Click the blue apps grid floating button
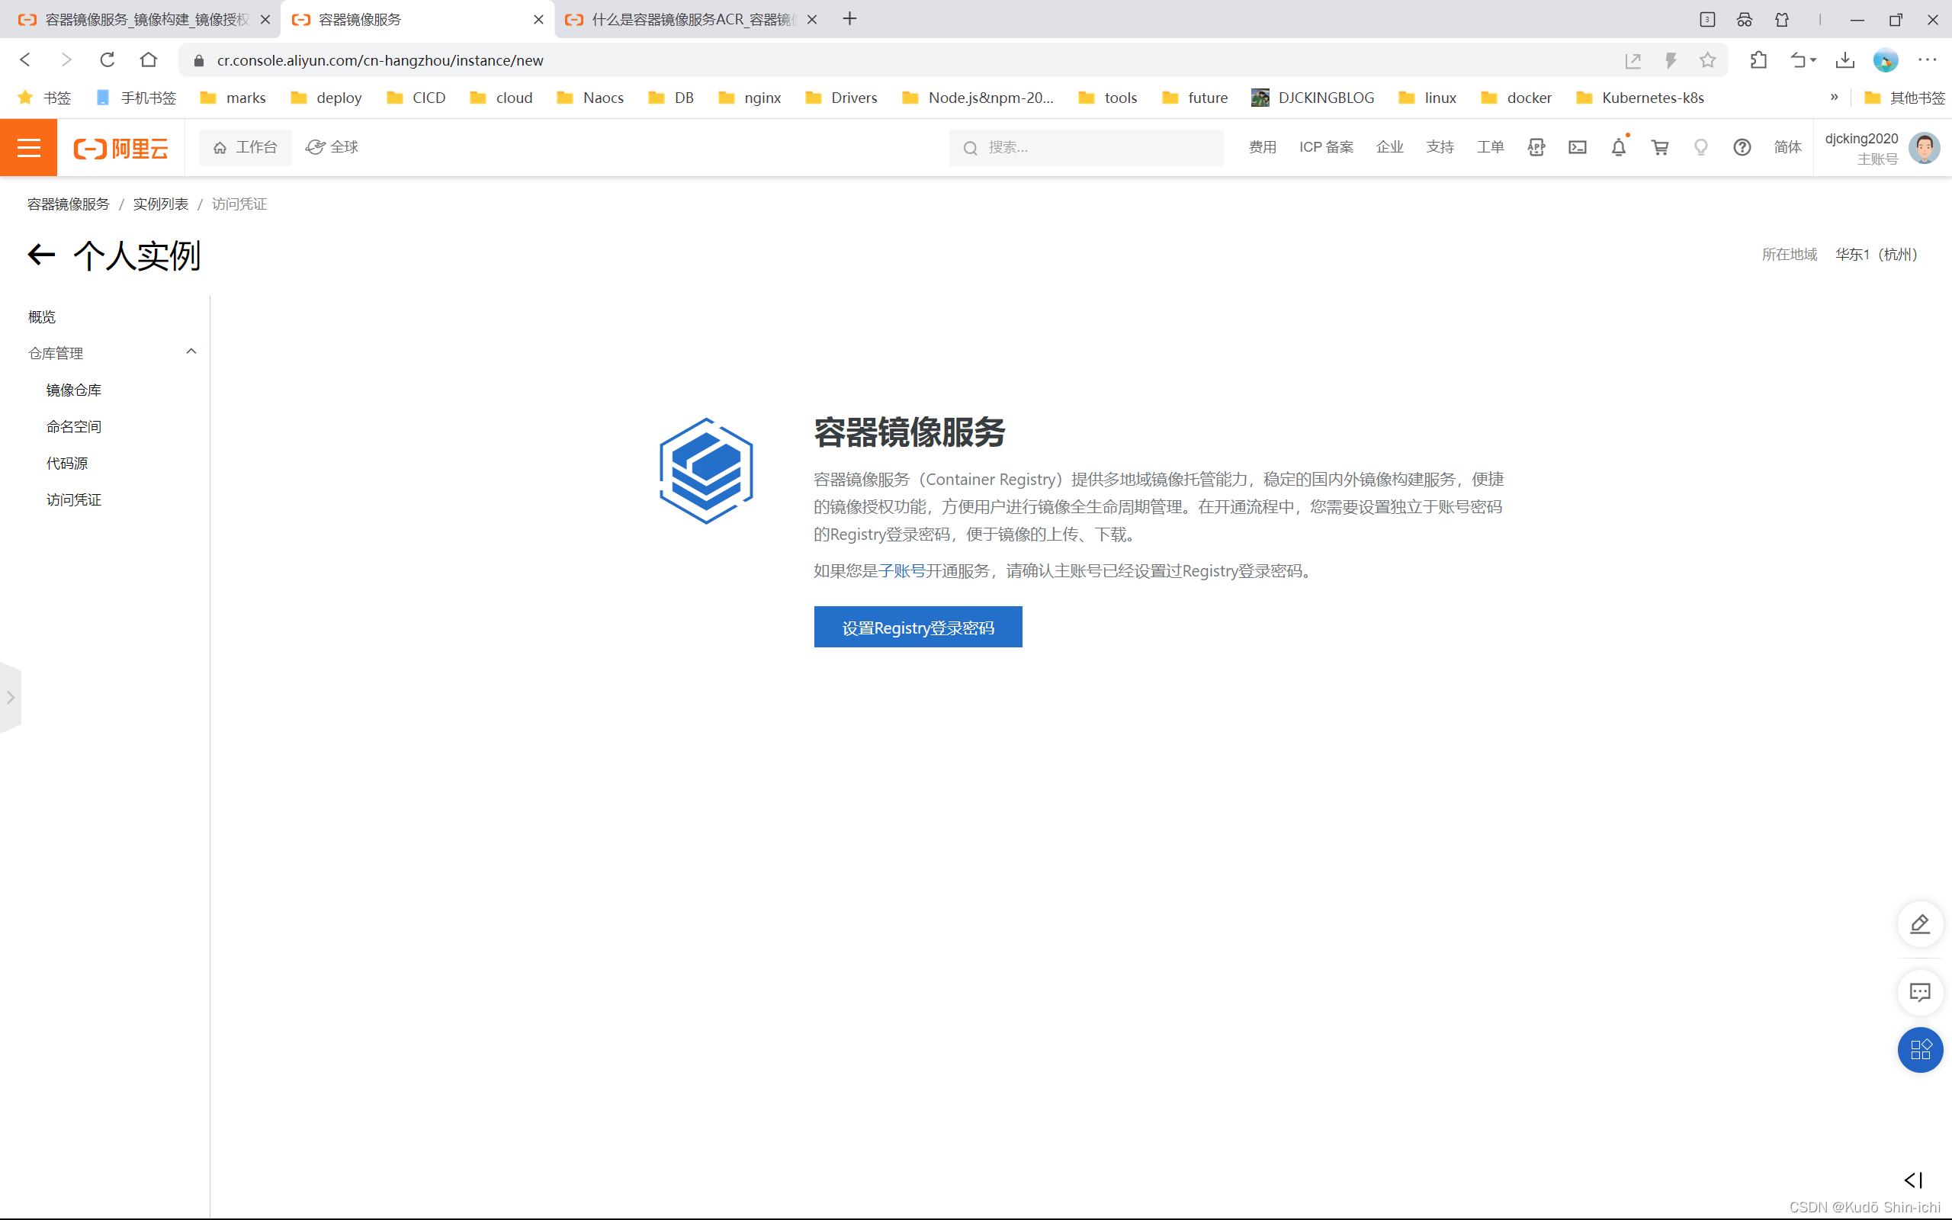1952x1220 pixels. [x=1920, y=1049]
